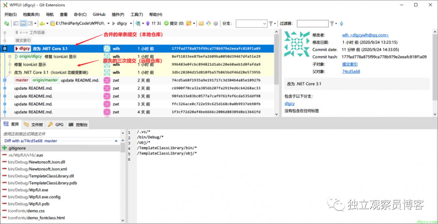The height and width of the screenshot is (224, 438).
Task: Click the purple Push arrow icon
Action: point(148,24)
